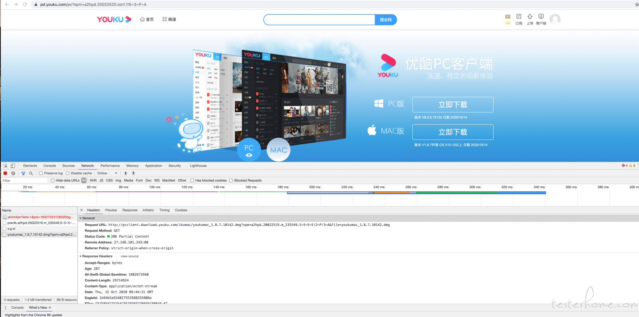Click the MAC版 立即下载 download button

click(453, 132)
